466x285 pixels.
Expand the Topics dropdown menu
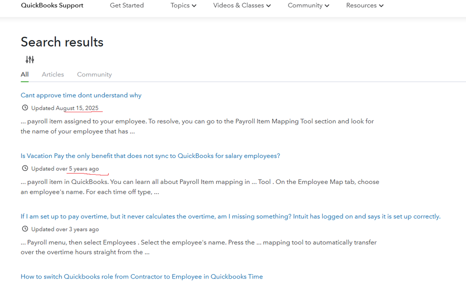click(183, 6)
